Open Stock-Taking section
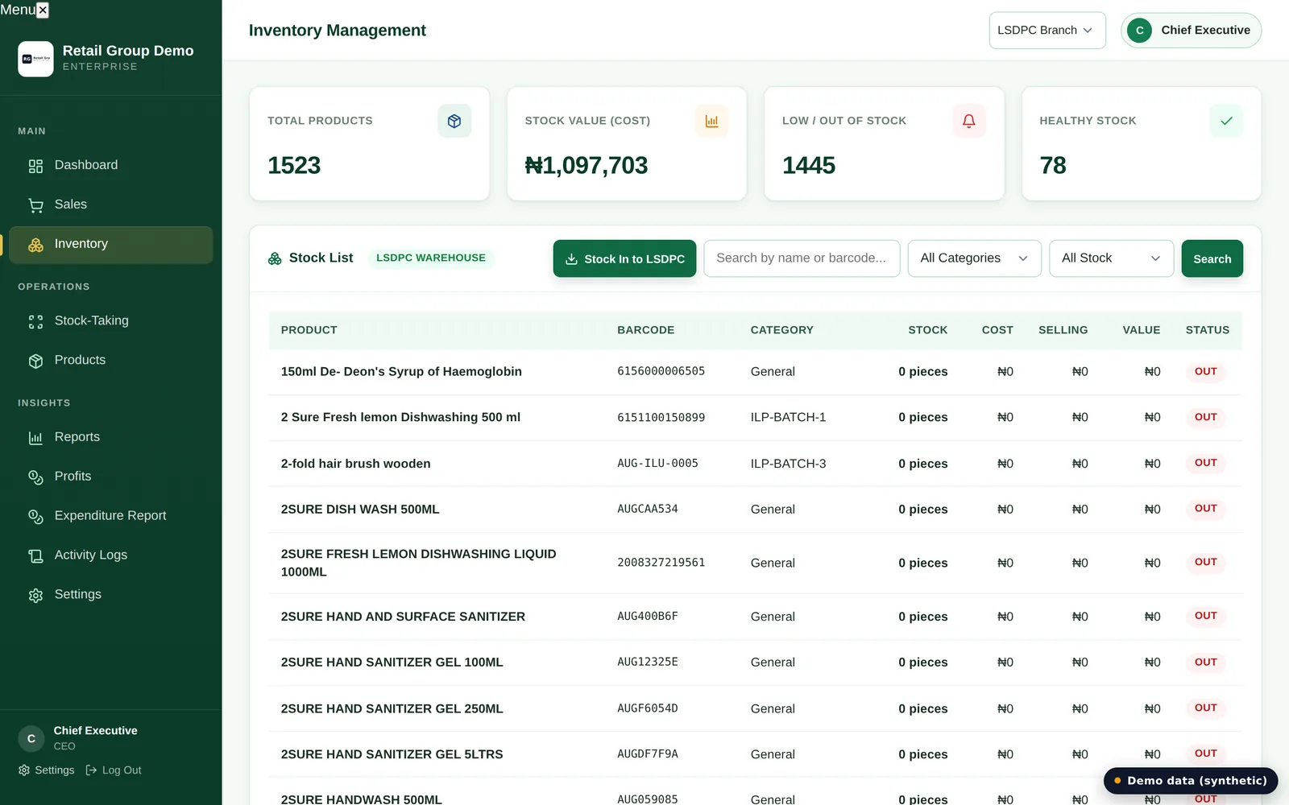The width and height of the screenshot is (1289, 805). tap(111, 320)
